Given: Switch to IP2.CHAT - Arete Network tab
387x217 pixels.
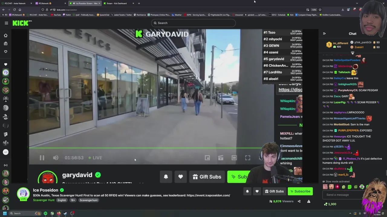Looking at the screenshot, I should (17, 3).
